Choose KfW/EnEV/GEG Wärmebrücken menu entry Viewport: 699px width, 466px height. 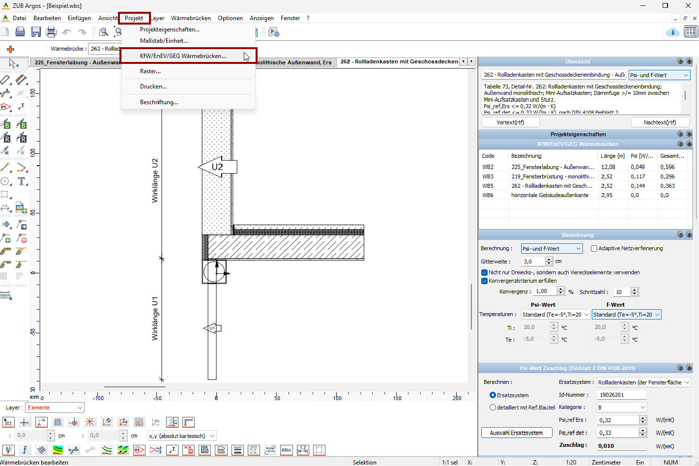click(183, 56)
